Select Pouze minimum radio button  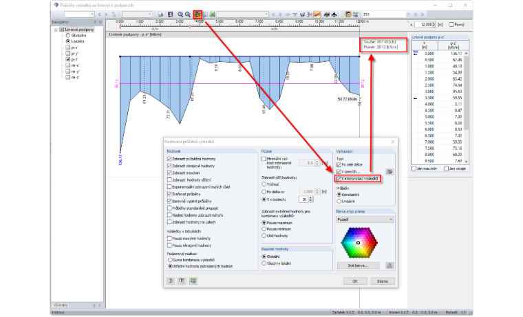tap(264, 229)
